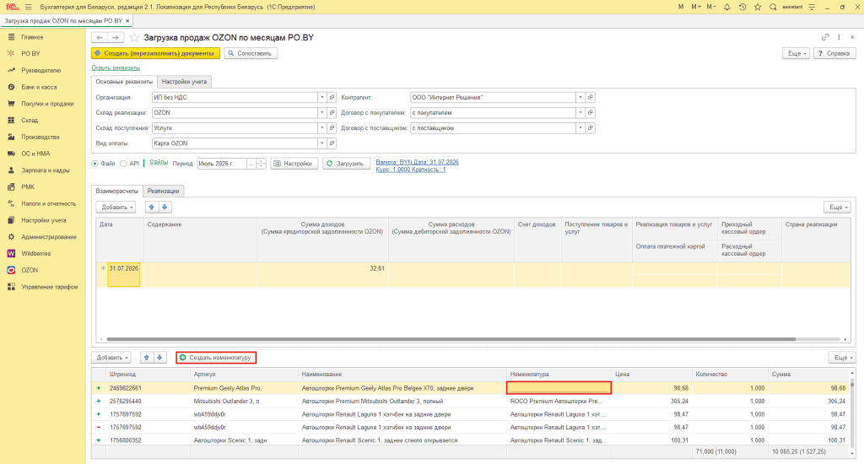Viewport: 864px width, 464px height.
Task: Open Банк и касса section
Action: [39, 87]
